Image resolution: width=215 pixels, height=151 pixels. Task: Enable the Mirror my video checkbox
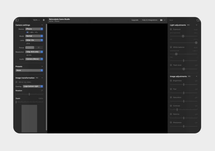click(x=17, y=82)
